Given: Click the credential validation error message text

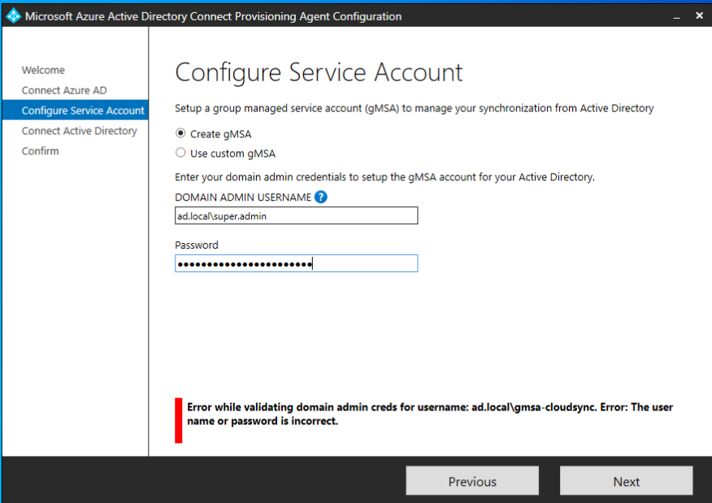Looking at the screenshot, I should [429, 414].
